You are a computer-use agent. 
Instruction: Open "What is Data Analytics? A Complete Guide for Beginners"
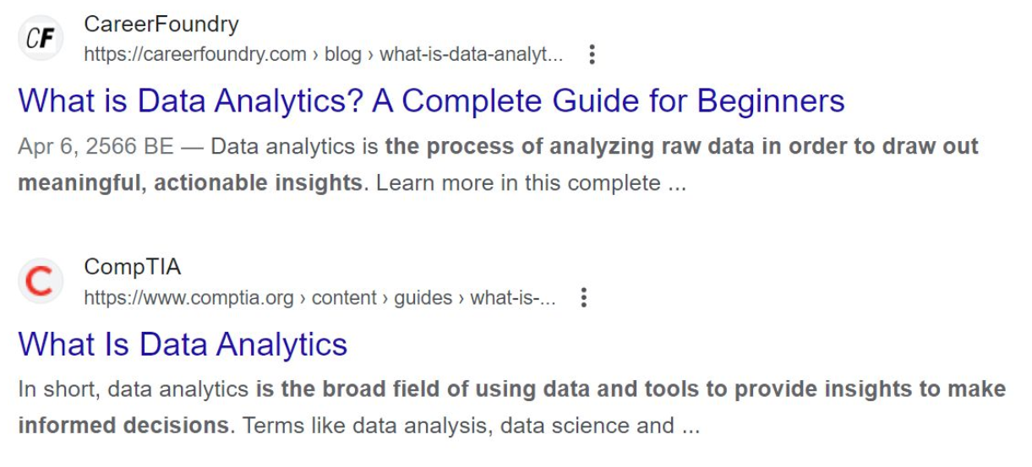pyautogui.click(x=431, y=101)
